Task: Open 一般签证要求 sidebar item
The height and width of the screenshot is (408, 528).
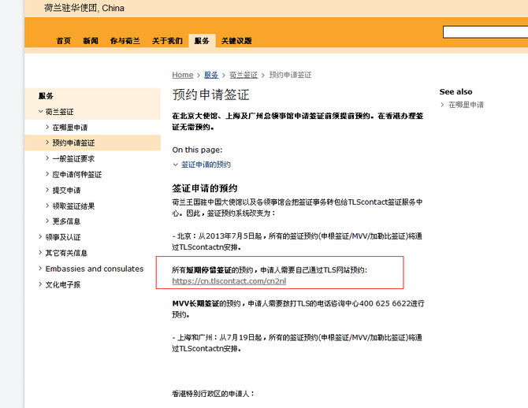Action: 73,158
